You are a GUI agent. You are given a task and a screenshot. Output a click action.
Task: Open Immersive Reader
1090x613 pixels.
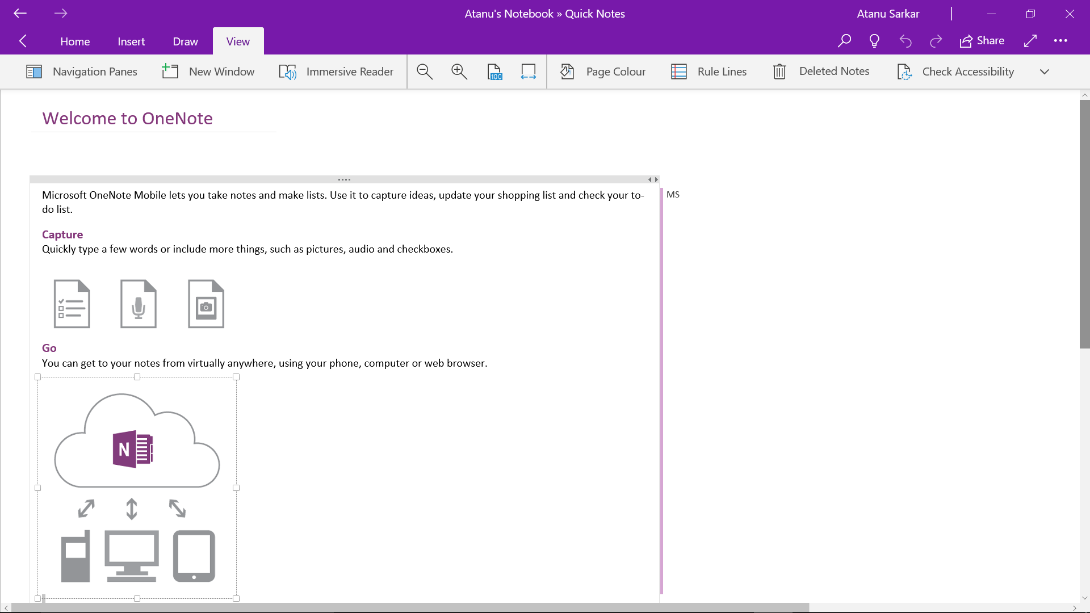click(337, 72)
